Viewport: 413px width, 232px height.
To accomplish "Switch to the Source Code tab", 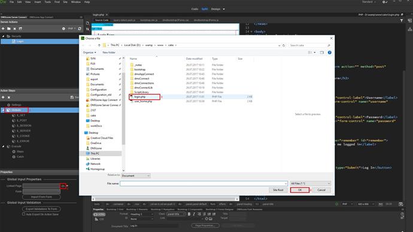I will click(102, 20).
